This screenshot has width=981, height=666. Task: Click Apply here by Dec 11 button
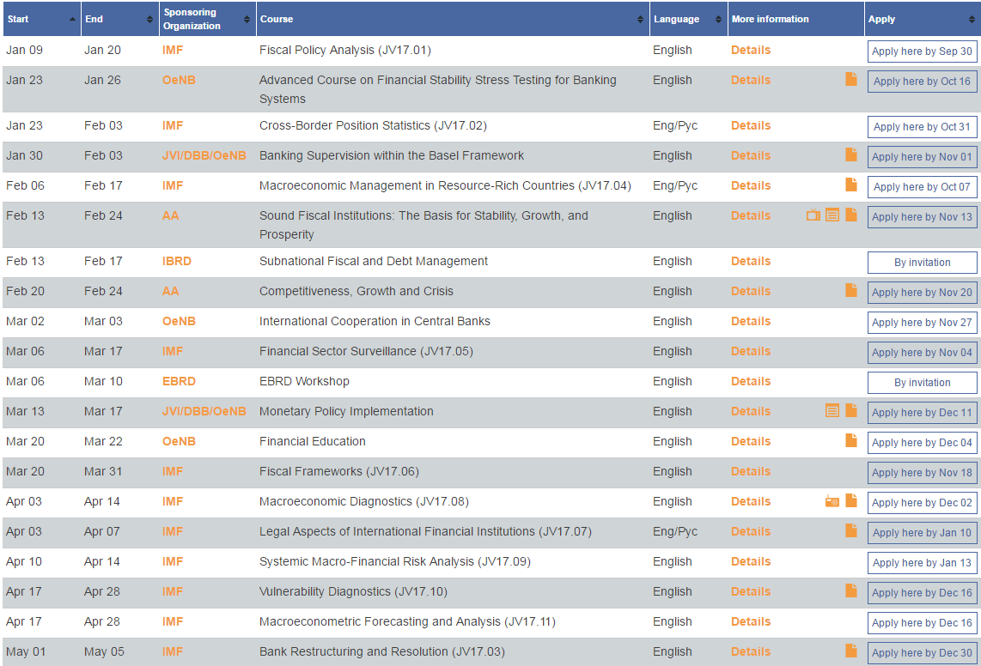click(923, 413)
